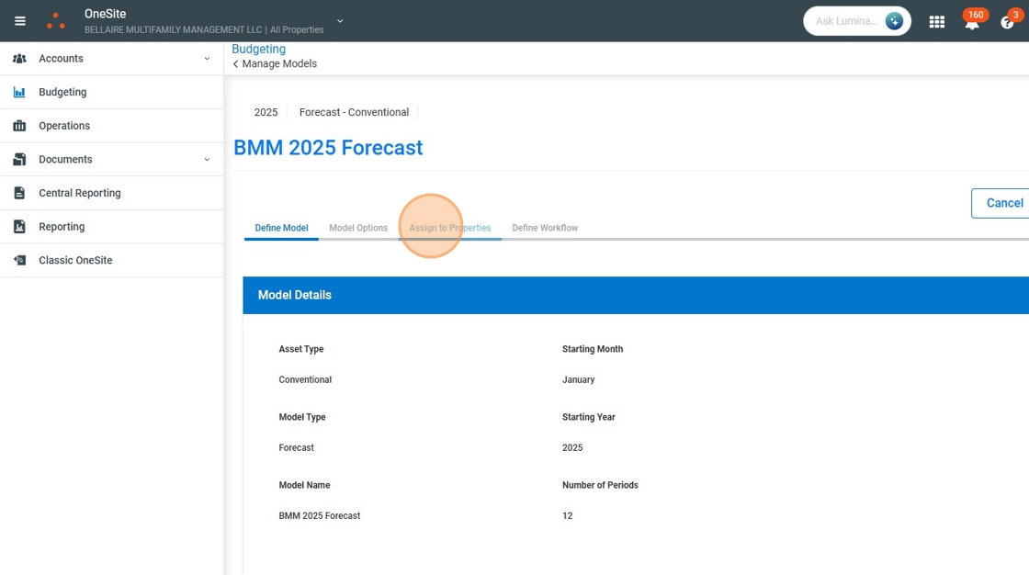
Task: View notifications bell with 160 badge
Action: click(x=972, y=20)
